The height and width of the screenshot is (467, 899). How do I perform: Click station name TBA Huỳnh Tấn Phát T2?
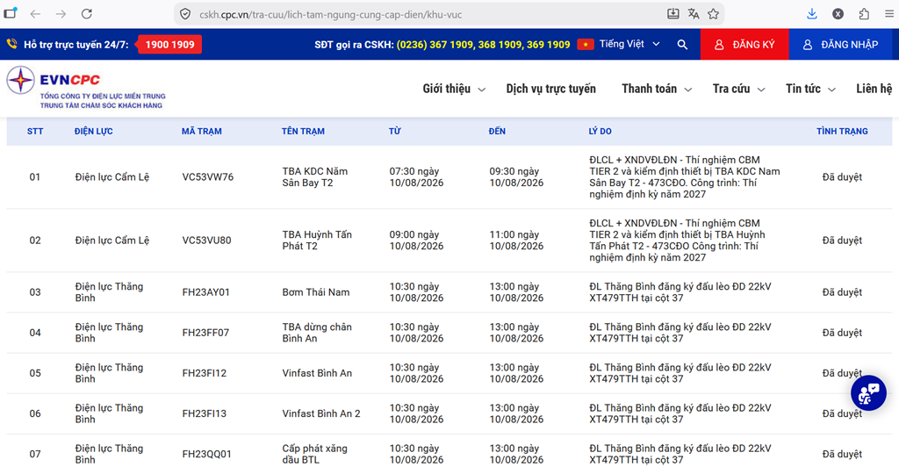click(x=317, y=241)
